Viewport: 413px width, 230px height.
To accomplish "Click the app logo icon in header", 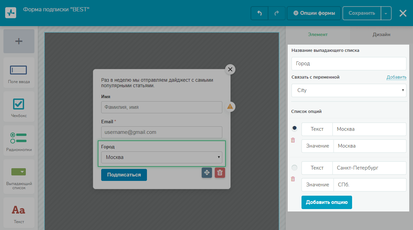I will [11, 13].
